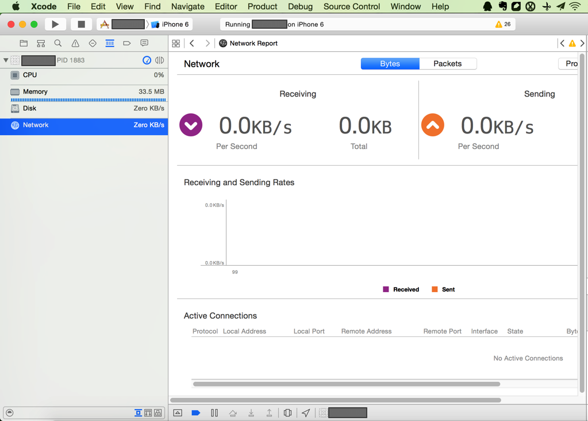Jump to previous issue arrow
Image resolution: width=588 pixels, height=421 pixels.
pyautogui.click(x=562, y=43)
